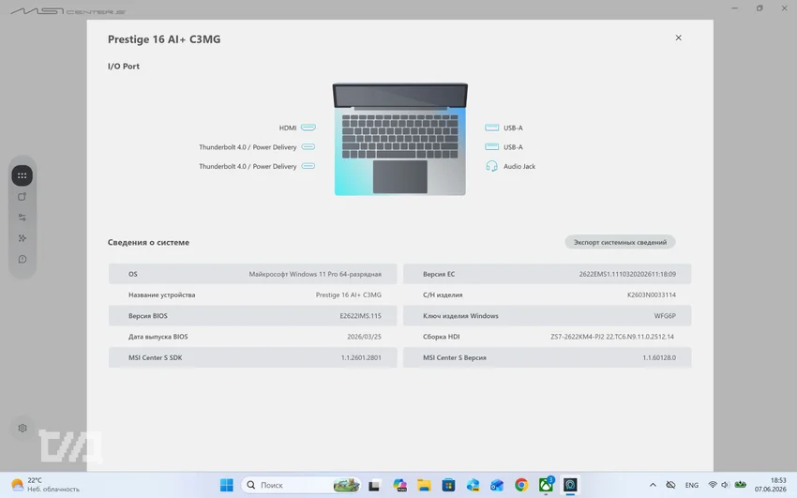Click the USB-A port icon beside Audio Jack row
Viewport: 797px width, 498px height.
491,147
